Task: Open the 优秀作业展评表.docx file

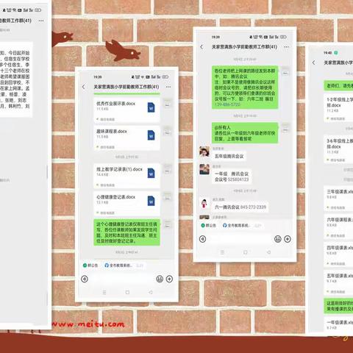Action: tap(126, 110)
